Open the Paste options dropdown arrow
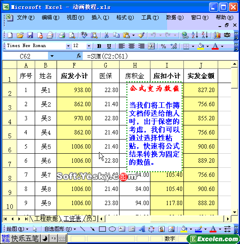The height and width of the screenshot is (244, 240). pos(133,36)
